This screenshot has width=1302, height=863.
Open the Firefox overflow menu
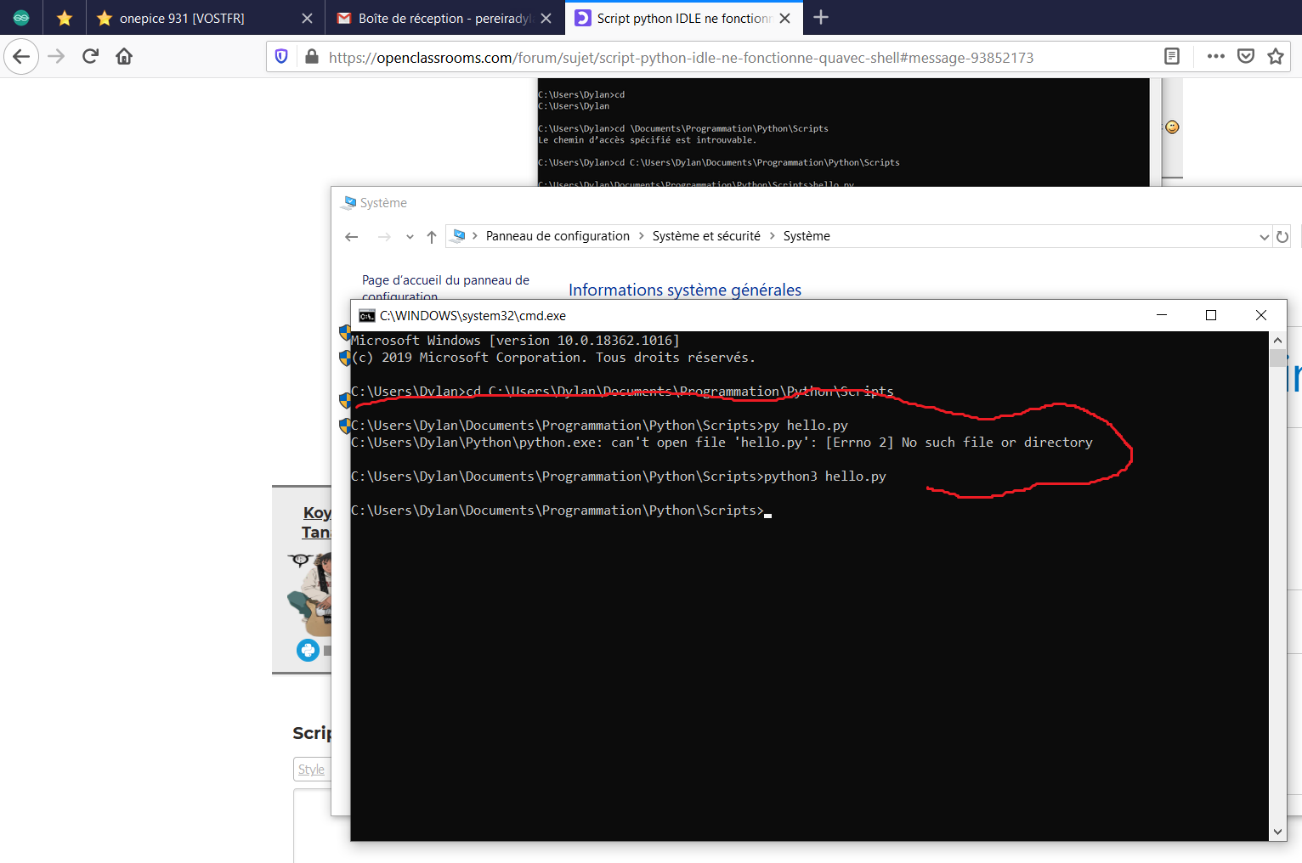1215,56
